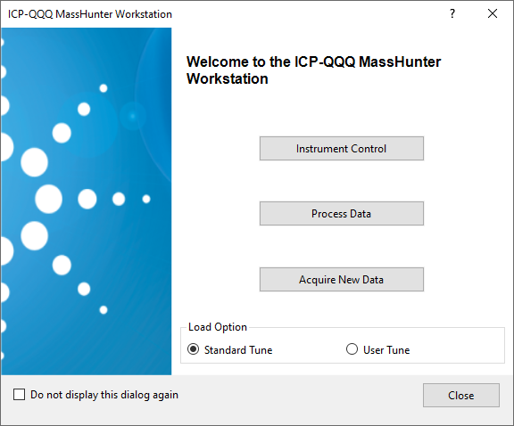Select the Standard Tune radio button
Image resolution: width=514 pixels, height=426 pixels.
(x=193, y=349)
